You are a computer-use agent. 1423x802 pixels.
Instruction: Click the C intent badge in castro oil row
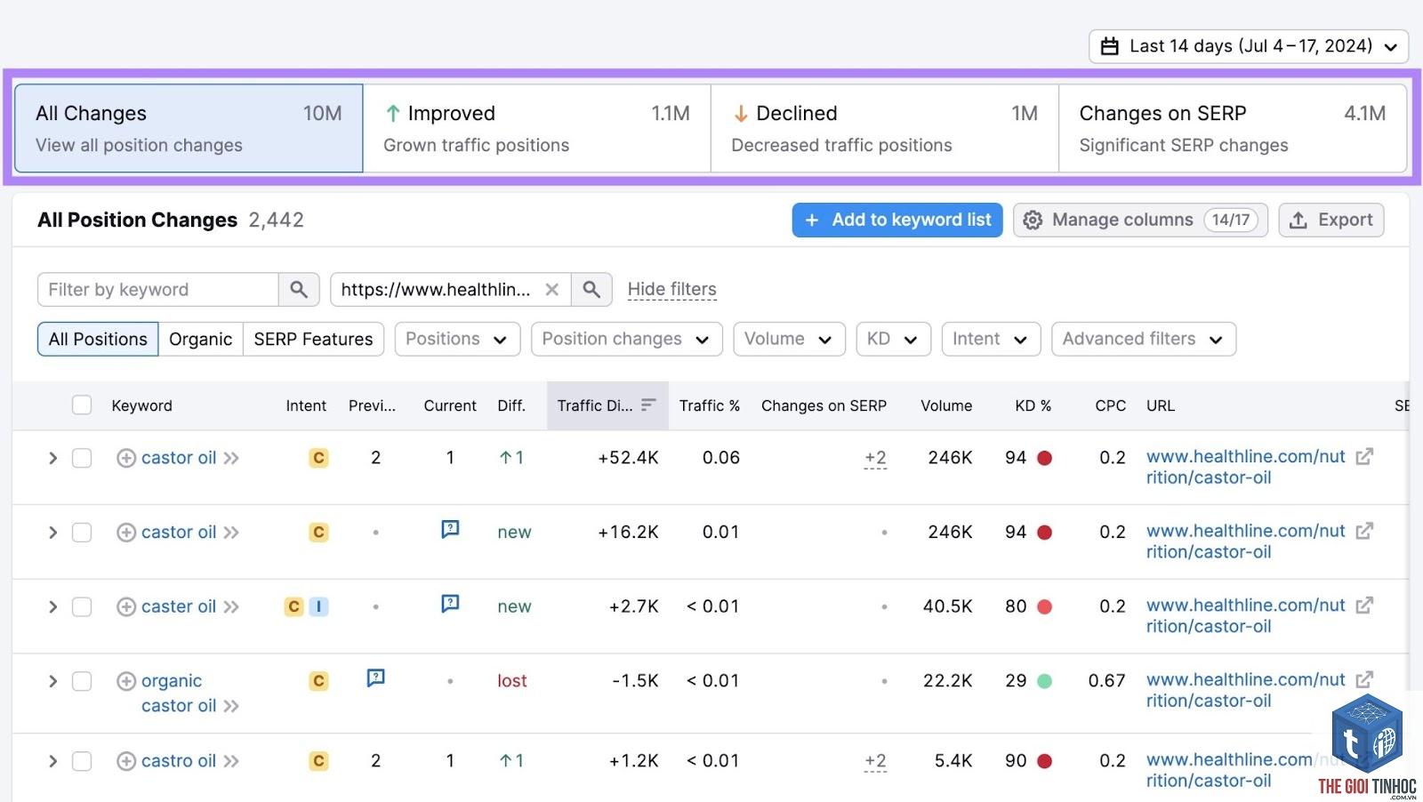point(318,761)
